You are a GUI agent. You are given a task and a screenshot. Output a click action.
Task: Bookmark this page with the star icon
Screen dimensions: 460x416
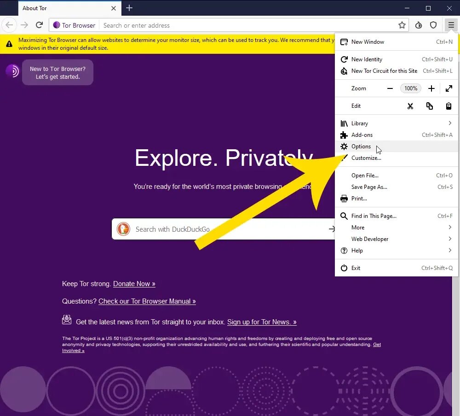point(402,25)
